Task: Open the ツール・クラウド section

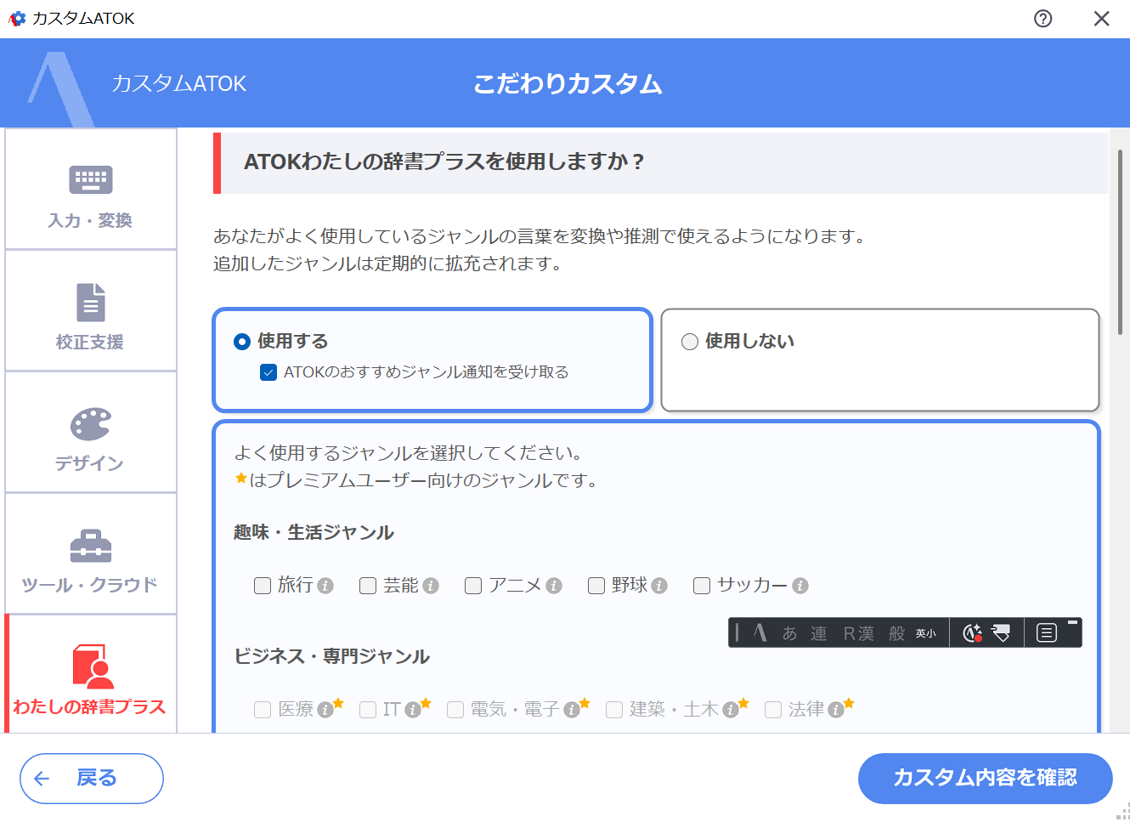Action: click(91, 554)
